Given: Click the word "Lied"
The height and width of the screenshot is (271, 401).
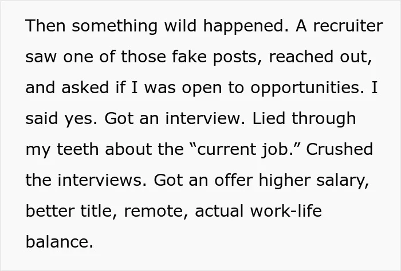Looking at the screenshot, I should 269,118.
